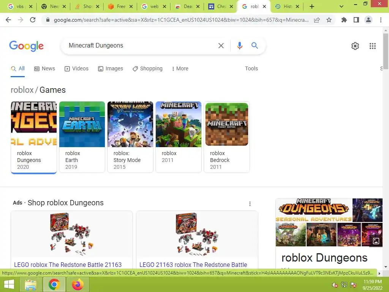Open the taskbar clock and date
This screenshot has height=292, width=389.
[373, 285]
